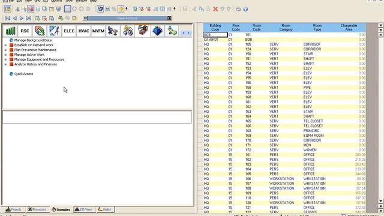Open the toolbox maintenance domain icon
384x216 pixels.
tap(143, 31)
